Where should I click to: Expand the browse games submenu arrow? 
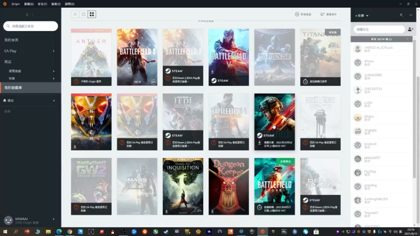point(54,71)
